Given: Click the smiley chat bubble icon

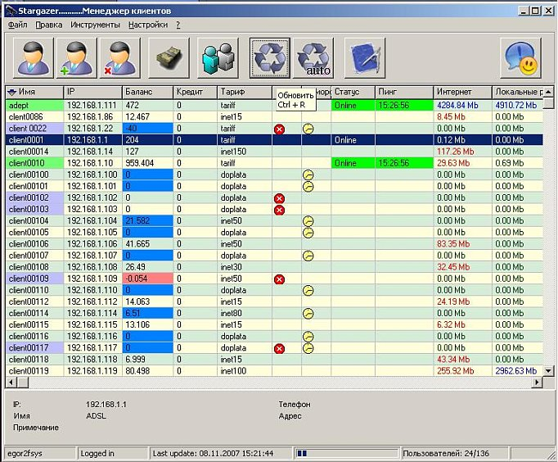Looking at the screenshot, I should click(x=520, y=57).
